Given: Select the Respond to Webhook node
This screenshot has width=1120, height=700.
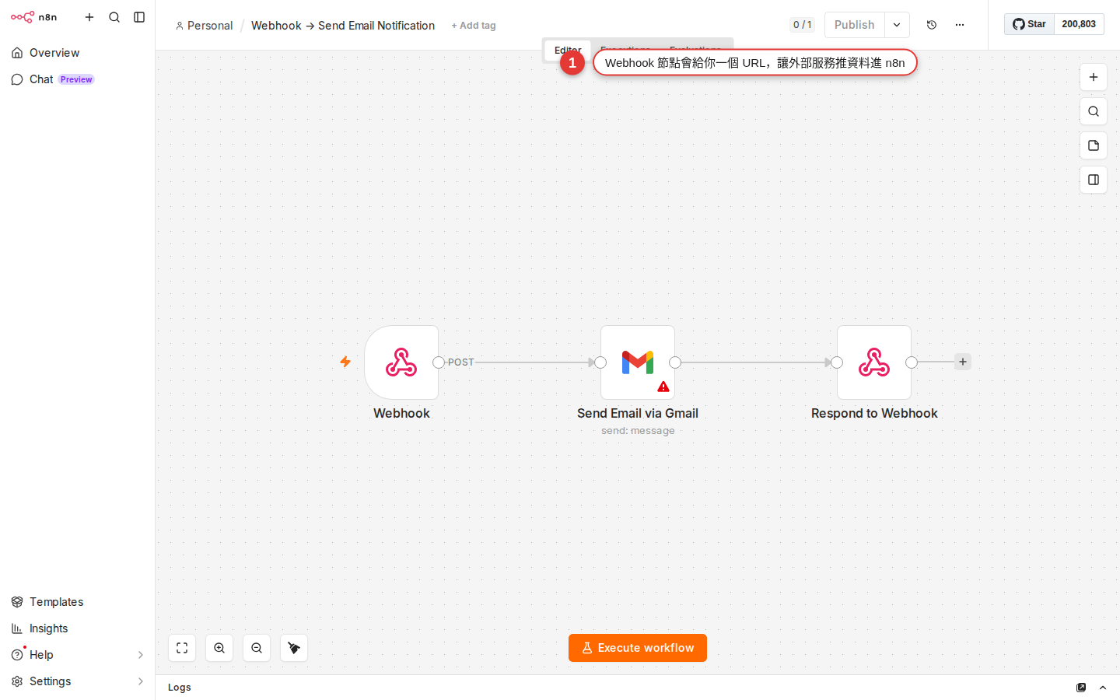Looking at the screenshot, I should (x=874, y=362).
